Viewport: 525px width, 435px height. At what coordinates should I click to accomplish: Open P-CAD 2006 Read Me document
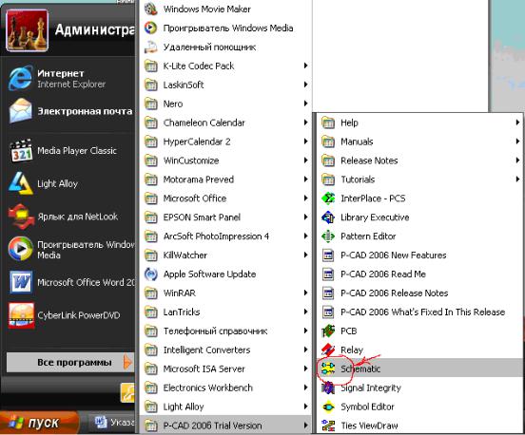(x=419, y=274)
